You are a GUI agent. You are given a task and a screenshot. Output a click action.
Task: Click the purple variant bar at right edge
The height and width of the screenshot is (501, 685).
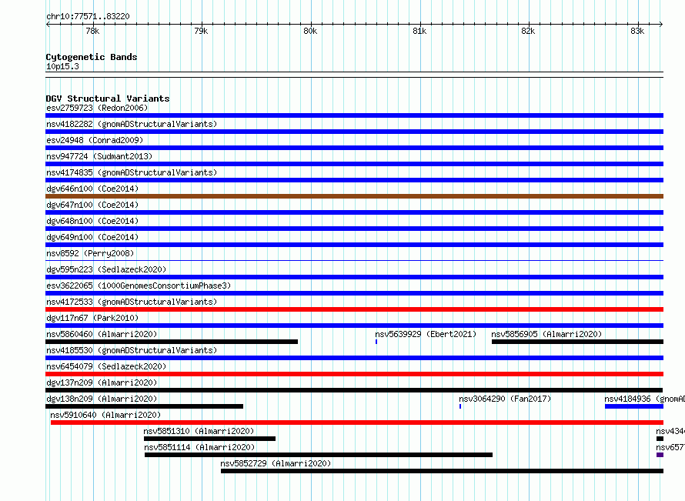tap(660, 455)
